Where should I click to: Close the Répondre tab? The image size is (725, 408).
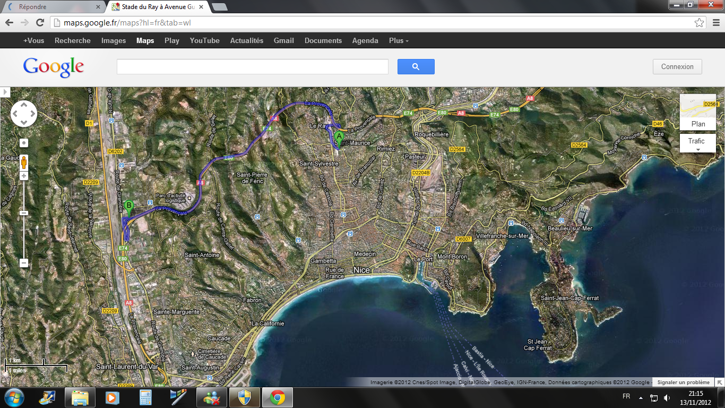tap(98, 7)
